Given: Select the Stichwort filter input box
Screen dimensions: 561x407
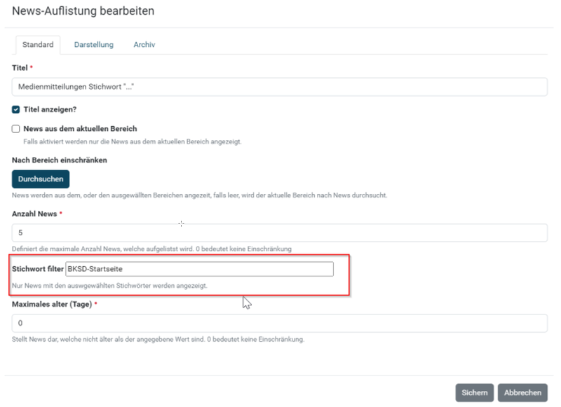Looking at the screenshot, I should [x=199, y=269].
